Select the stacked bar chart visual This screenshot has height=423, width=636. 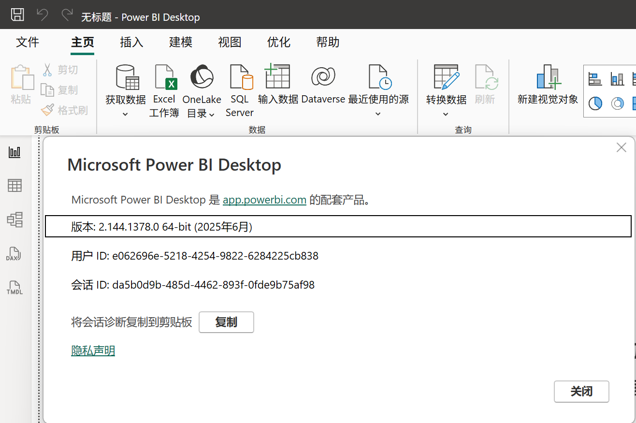click(595, 79)
